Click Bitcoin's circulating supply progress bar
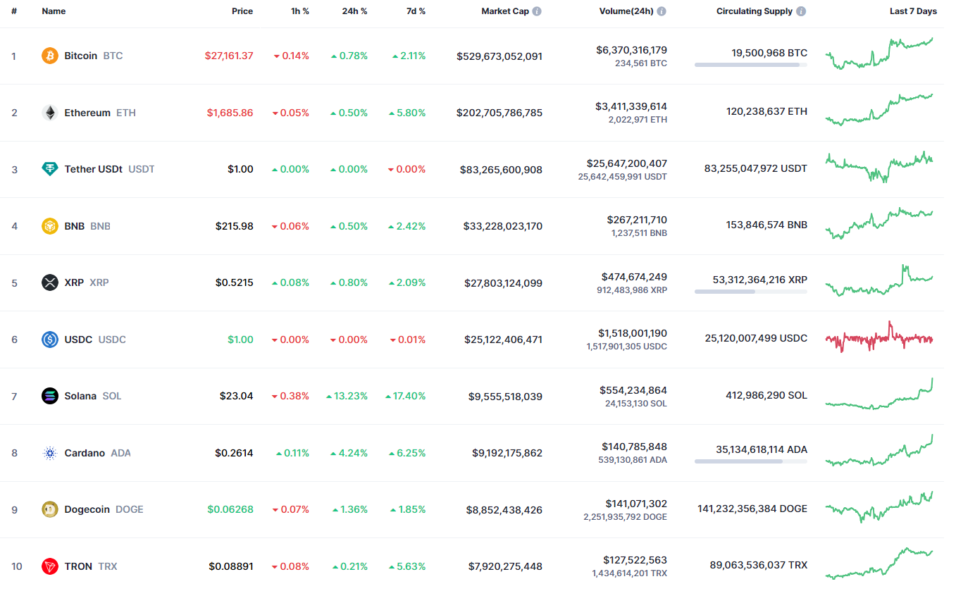956x591 pixels. pos(750,65)
